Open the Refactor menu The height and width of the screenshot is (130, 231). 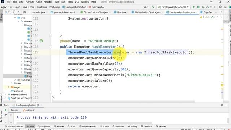pos(48,2)
